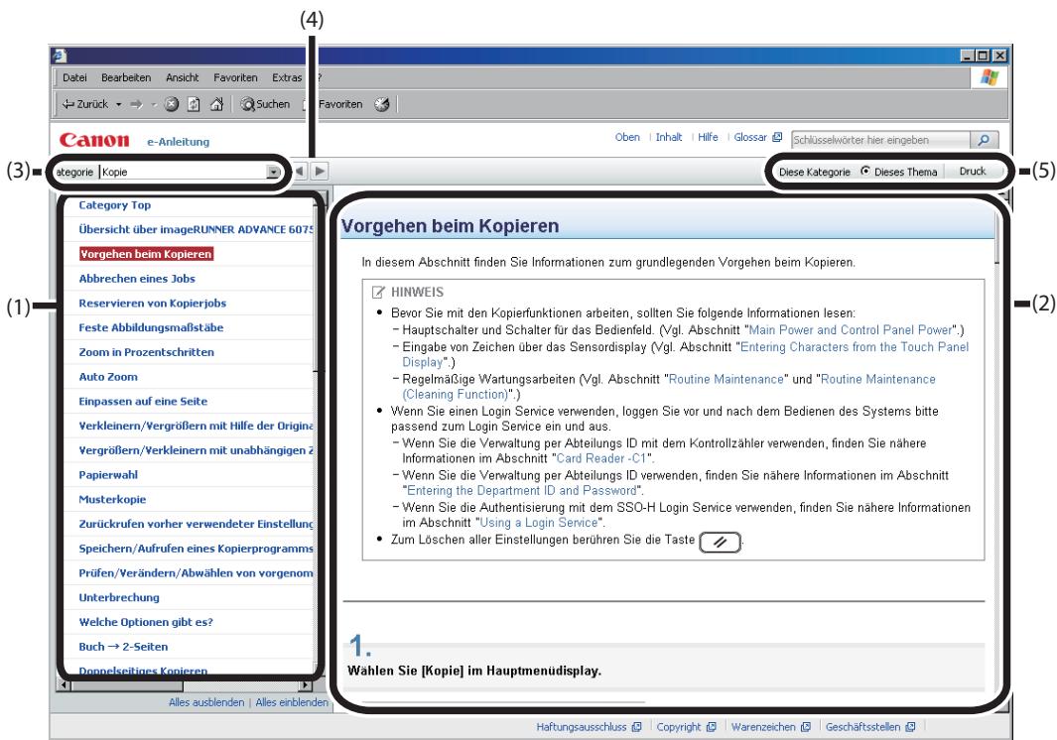Open the Inhalt link
Screen dimensions: 1057x740
pyautogui.click(x=669, y=137)
